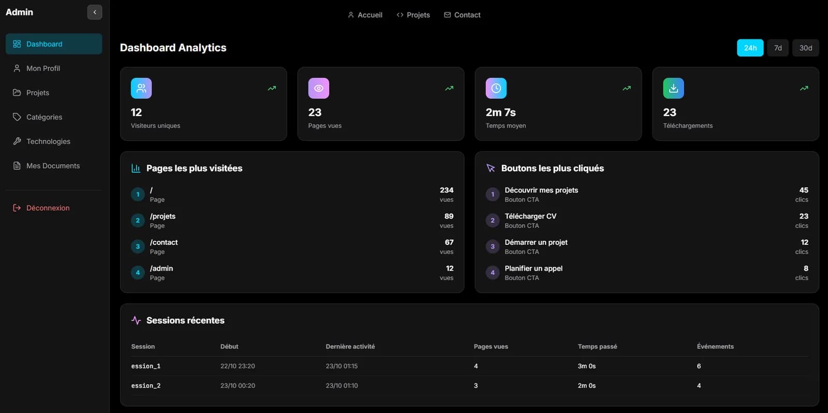Open the Projets top navigation link
Image resolution: width=828 pixels, height=413 pixels.
[413, 15]
